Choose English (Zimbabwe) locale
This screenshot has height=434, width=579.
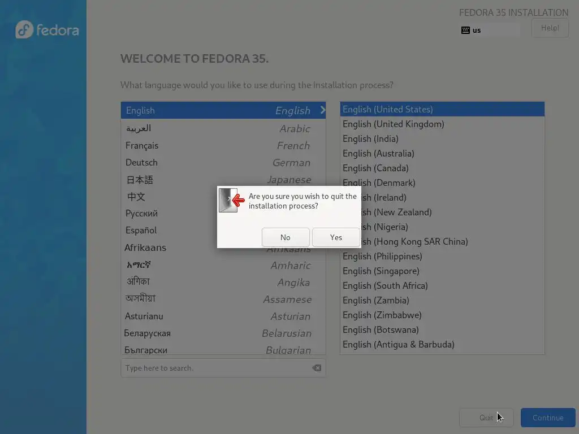click(442, 315)
